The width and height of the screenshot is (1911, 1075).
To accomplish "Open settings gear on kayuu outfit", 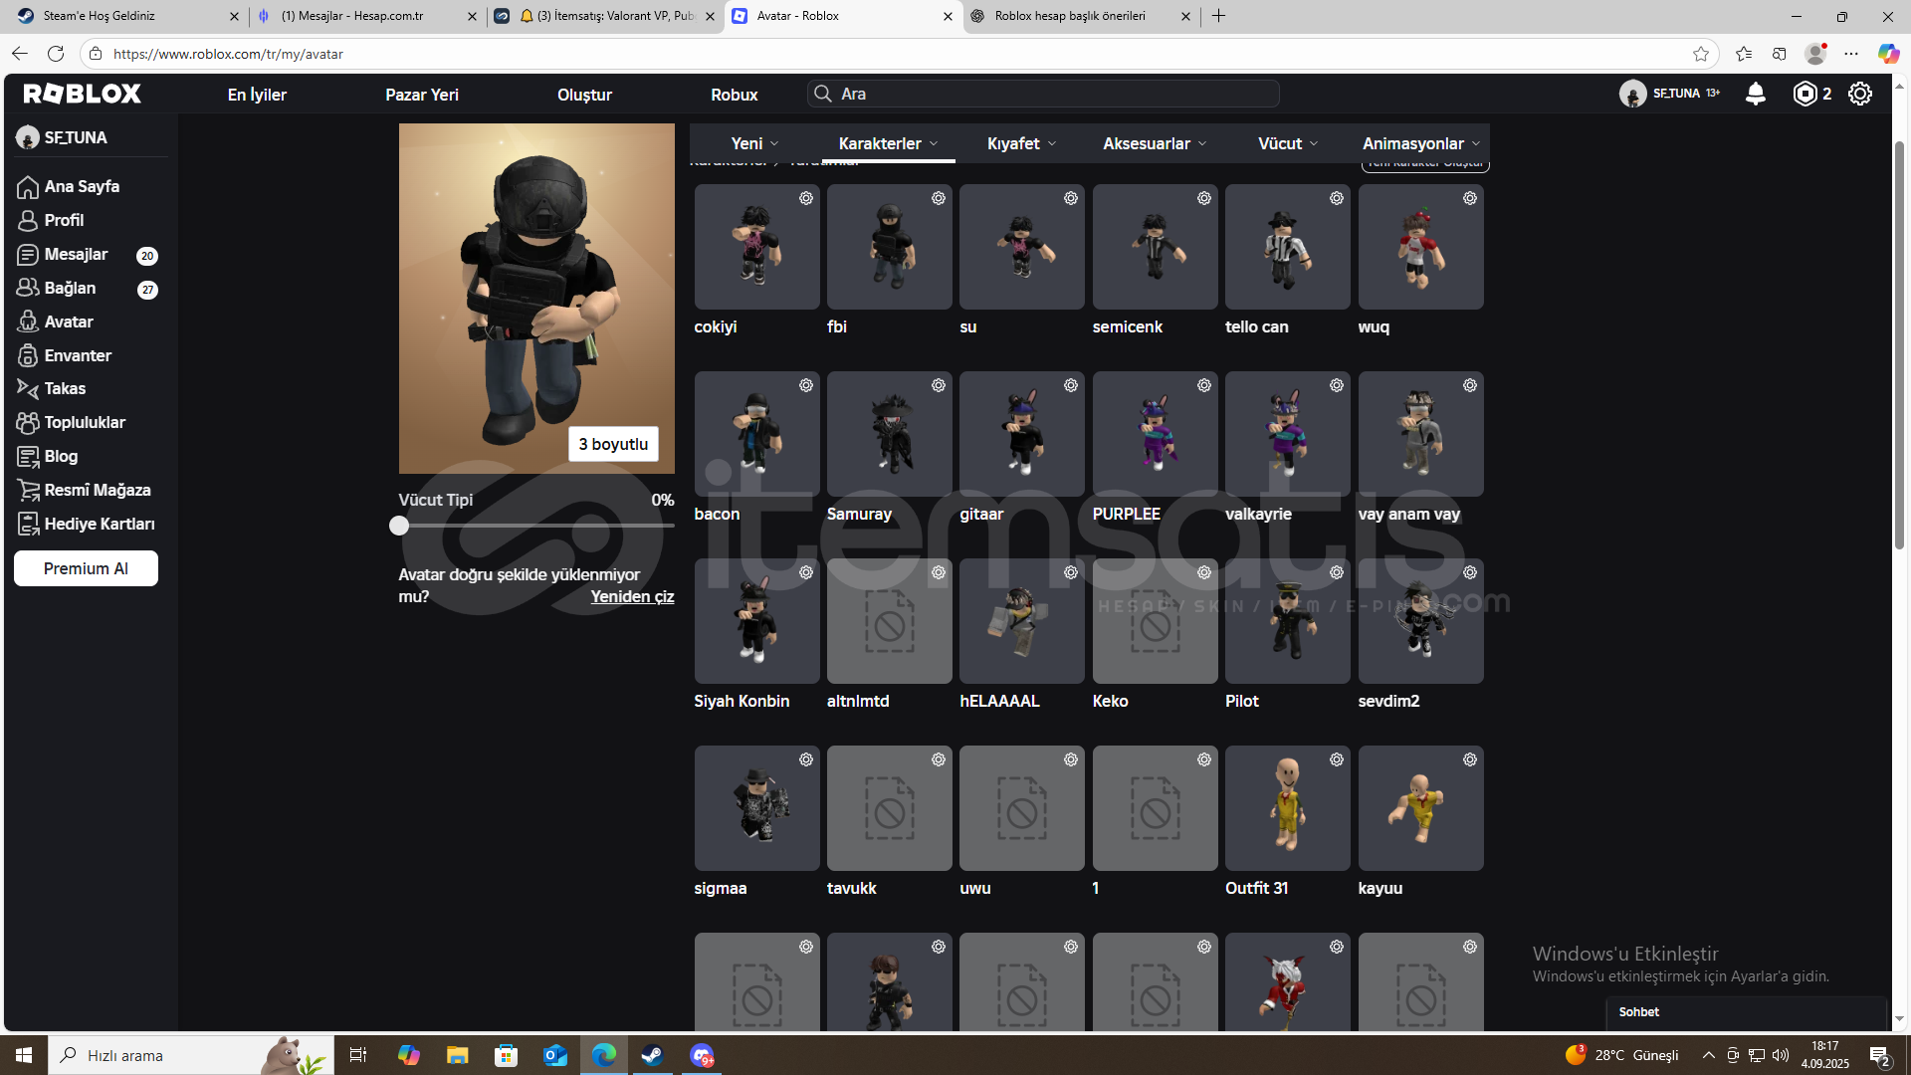I will (x=1470, y=759).
